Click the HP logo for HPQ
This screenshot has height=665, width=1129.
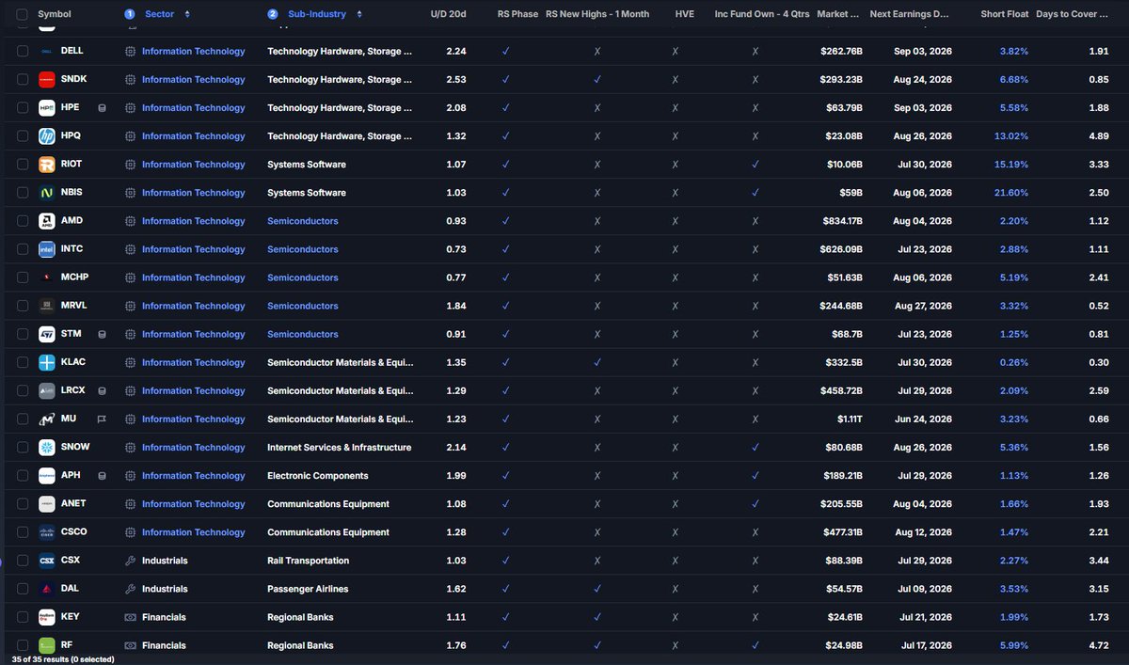[47, 136]
